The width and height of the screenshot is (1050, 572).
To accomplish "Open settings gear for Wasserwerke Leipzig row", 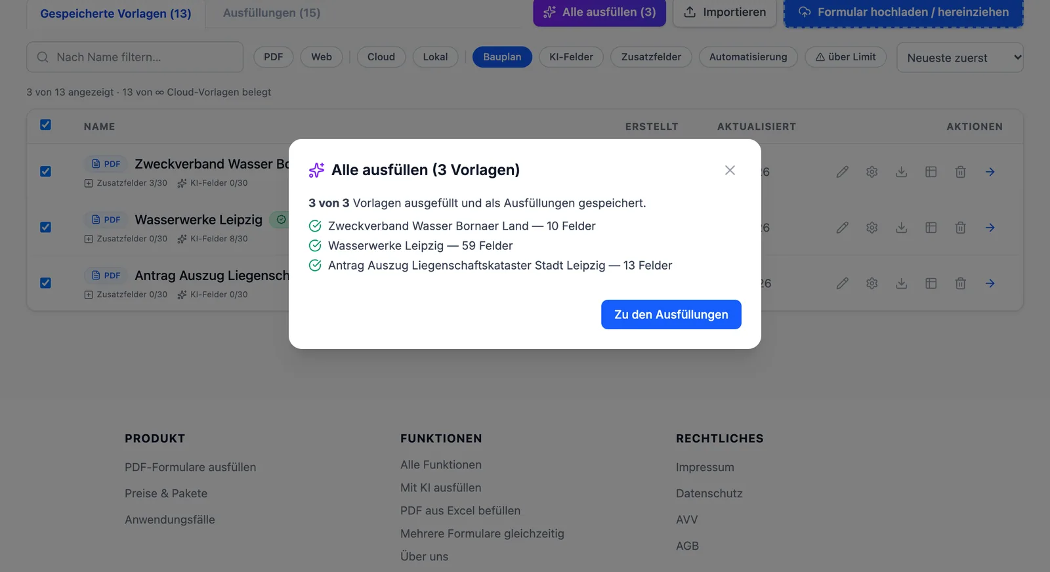I will [871, 228].
